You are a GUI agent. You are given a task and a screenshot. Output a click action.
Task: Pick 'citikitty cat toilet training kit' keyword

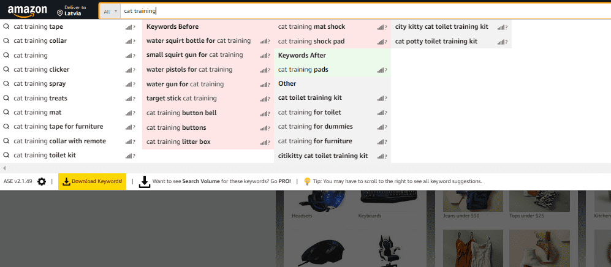(x=323, y=156)
